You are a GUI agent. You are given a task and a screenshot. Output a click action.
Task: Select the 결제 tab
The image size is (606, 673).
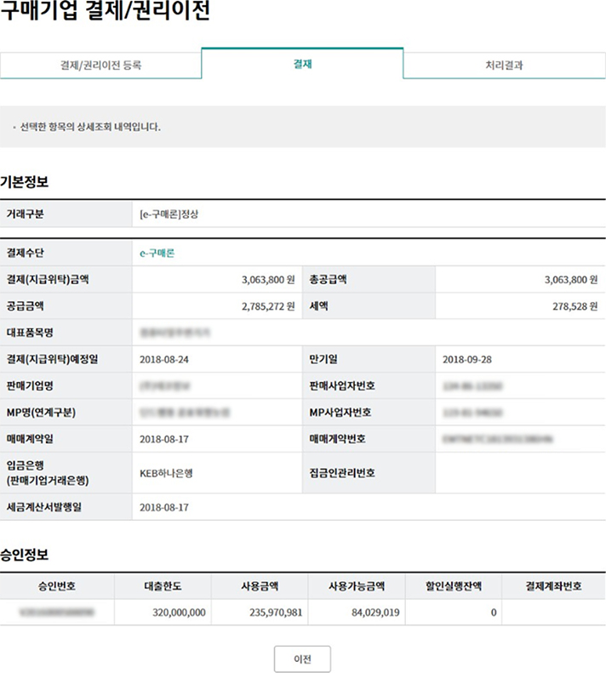pos(302,64)
